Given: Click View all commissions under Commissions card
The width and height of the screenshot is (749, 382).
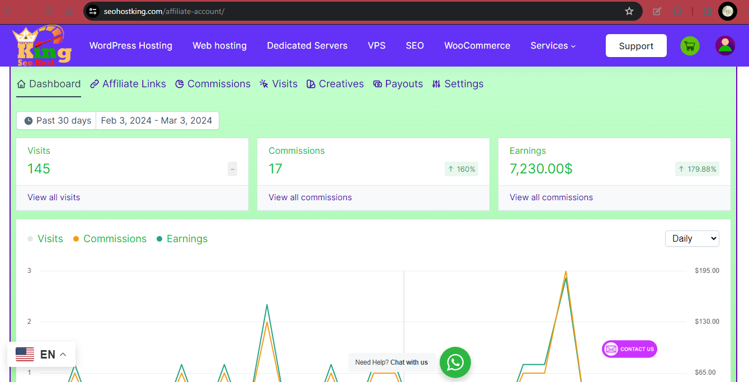Looking at the screenshot, I should tap(310, 197).
